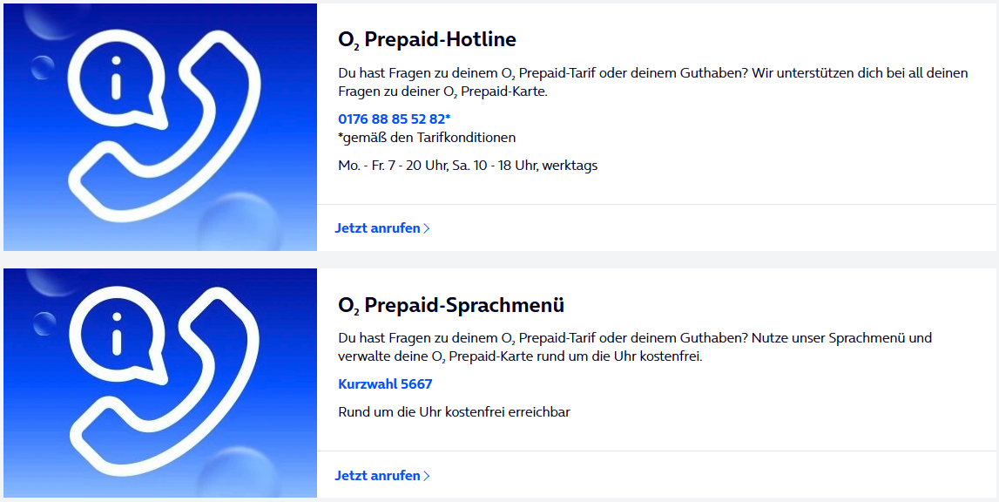Click the O2 Prepaid-Sprachmenü heading
This screenshot has width=999, height=502.
pos(451,306)
